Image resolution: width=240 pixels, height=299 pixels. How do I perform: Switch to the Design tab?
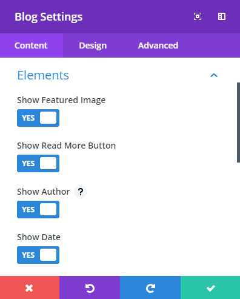(x=93, y=45)
